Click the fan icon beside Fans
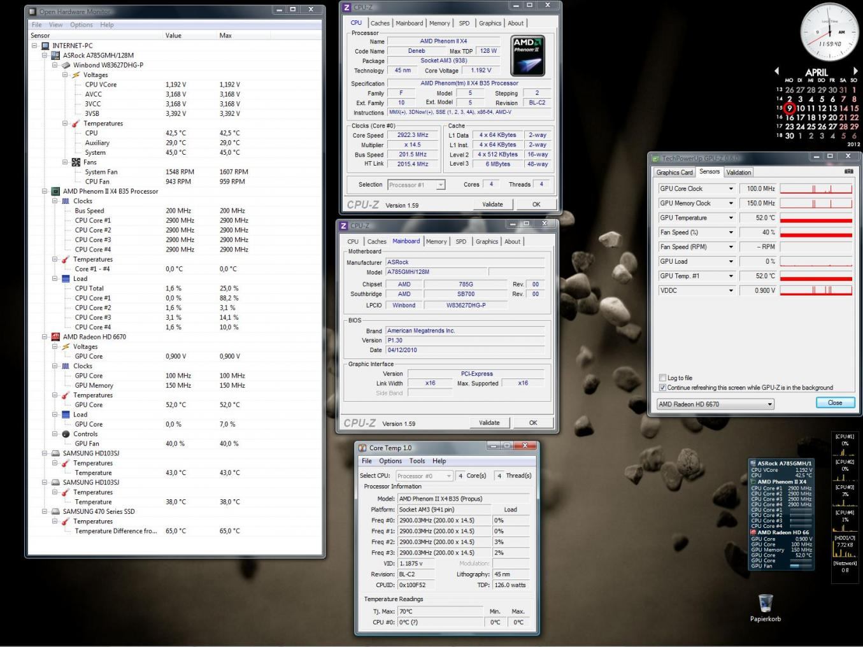863x647 pixels. [x=76, y=162]
